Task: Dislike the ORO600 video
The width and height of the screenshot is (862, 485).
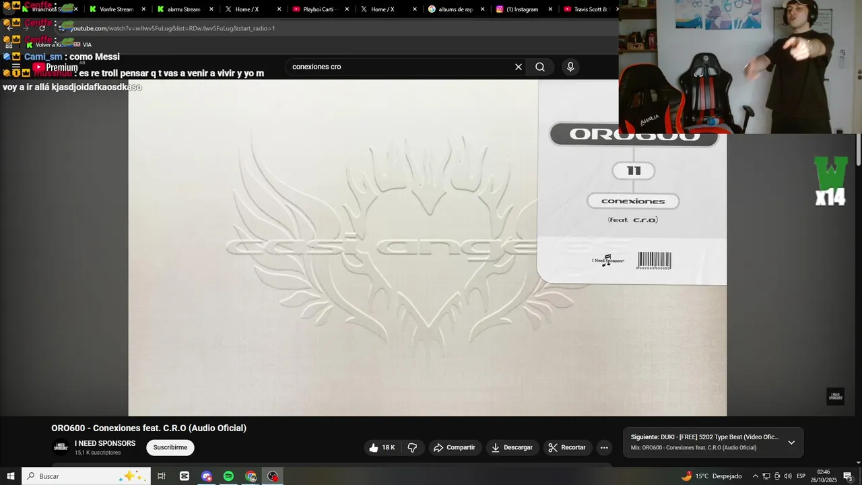Action: (x=412, y=447)
